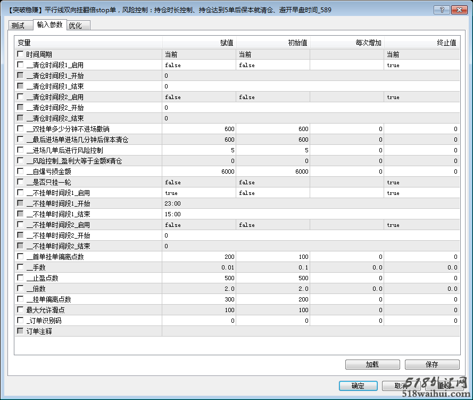Click the __首单挂单偏离点数 赋值 cell showing 200

point(198,257)
